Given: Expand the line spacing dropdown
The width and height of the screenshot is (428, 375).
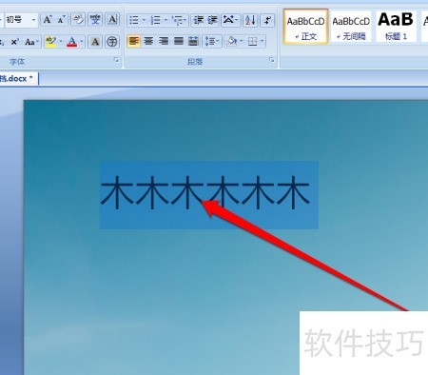Looking at the screenshot, I should click(x=212, y=41).
